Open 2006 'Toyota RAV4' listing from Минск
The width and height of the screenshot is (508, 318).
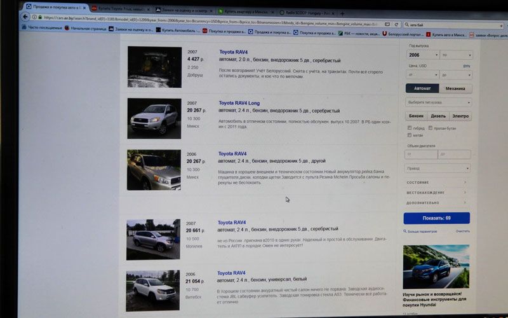(x=232, y=154)
